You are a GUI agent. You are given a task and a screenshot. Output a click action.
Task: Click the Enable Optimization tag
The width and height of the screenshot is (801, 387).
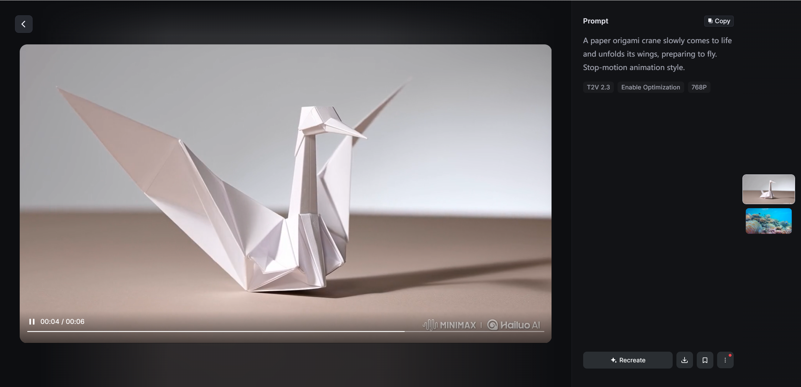(650, 87)
